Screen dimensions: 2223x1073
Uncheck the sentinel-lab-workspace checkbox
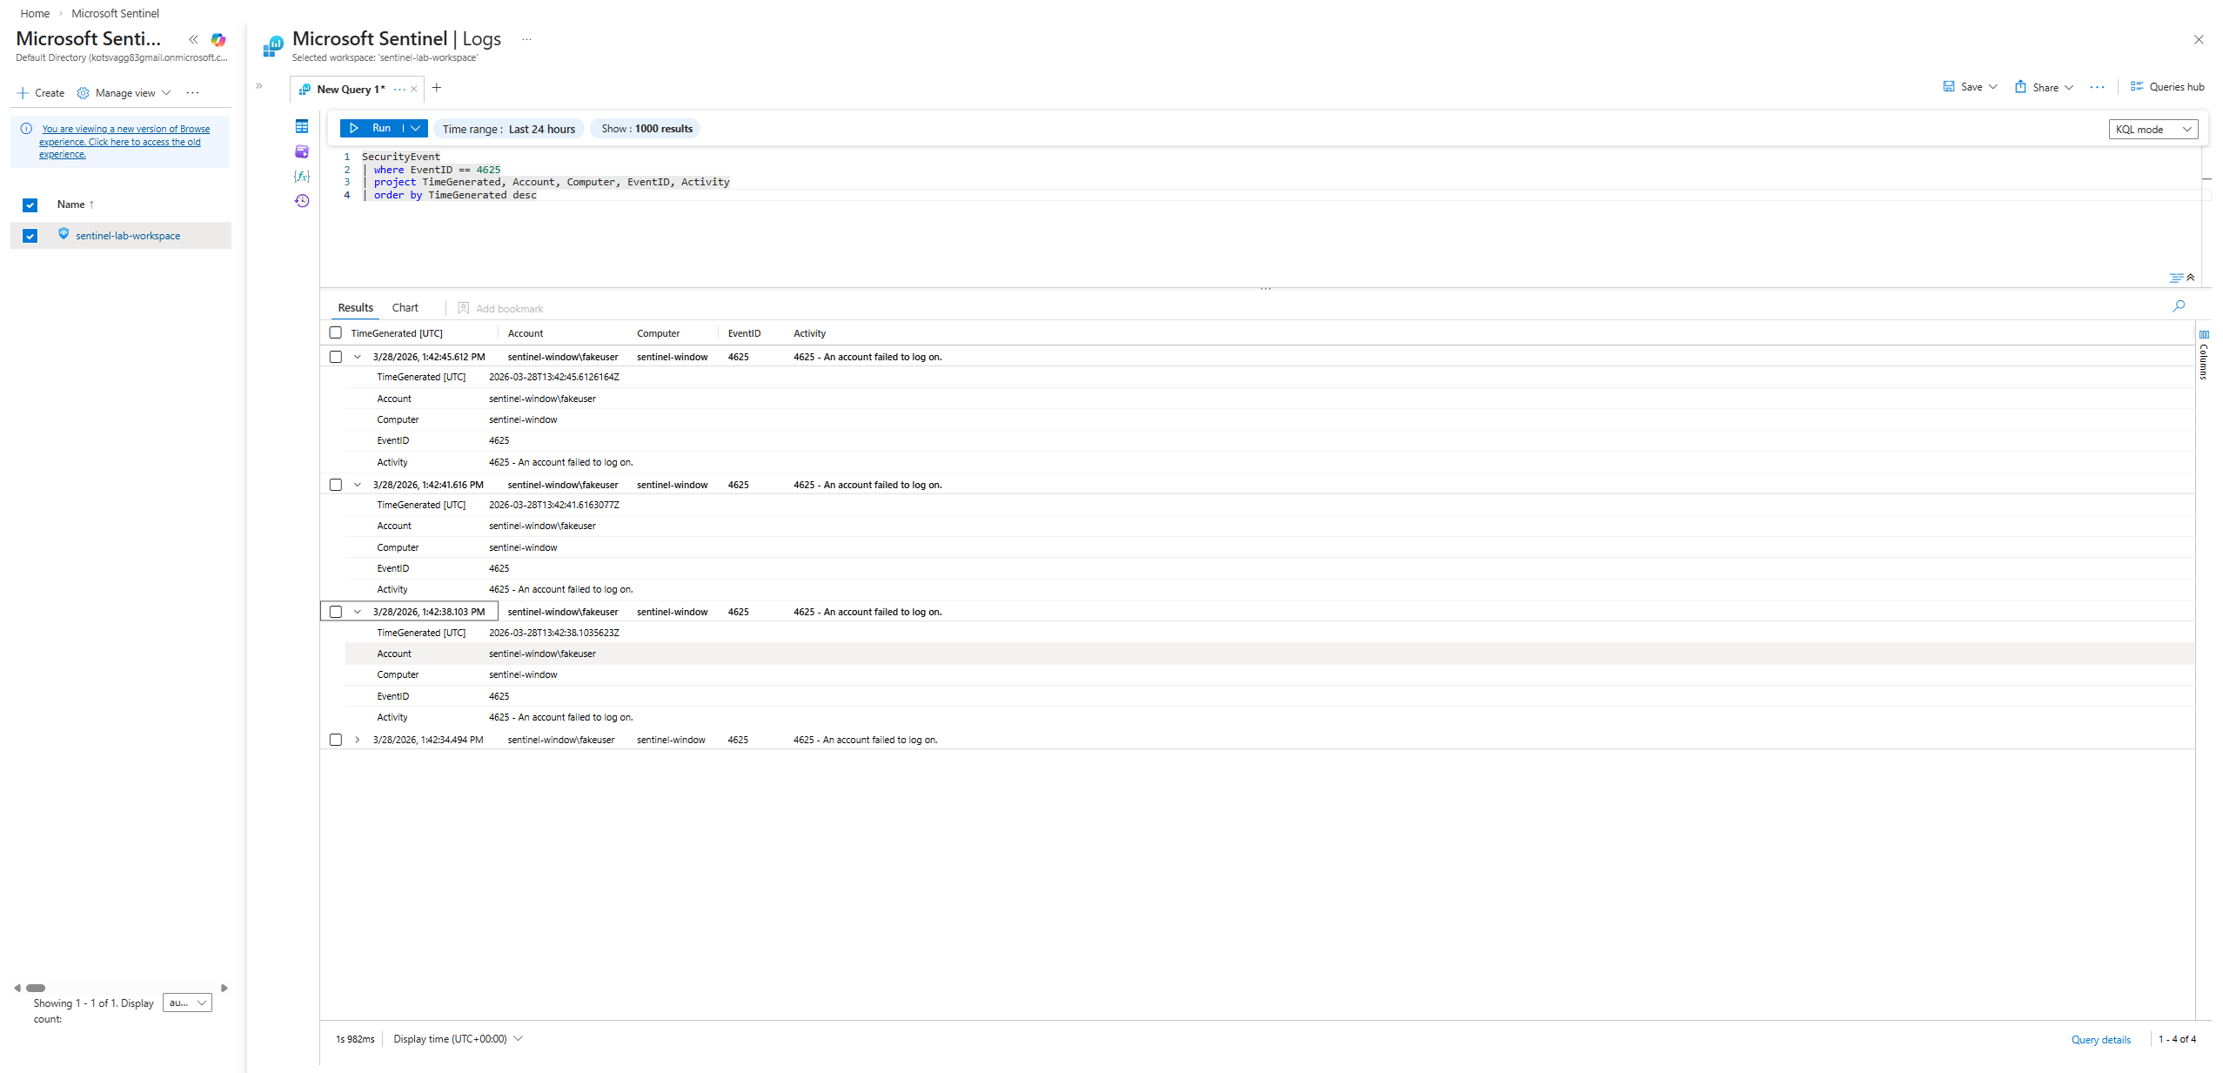pyautogui.click(x=30, y=236)
